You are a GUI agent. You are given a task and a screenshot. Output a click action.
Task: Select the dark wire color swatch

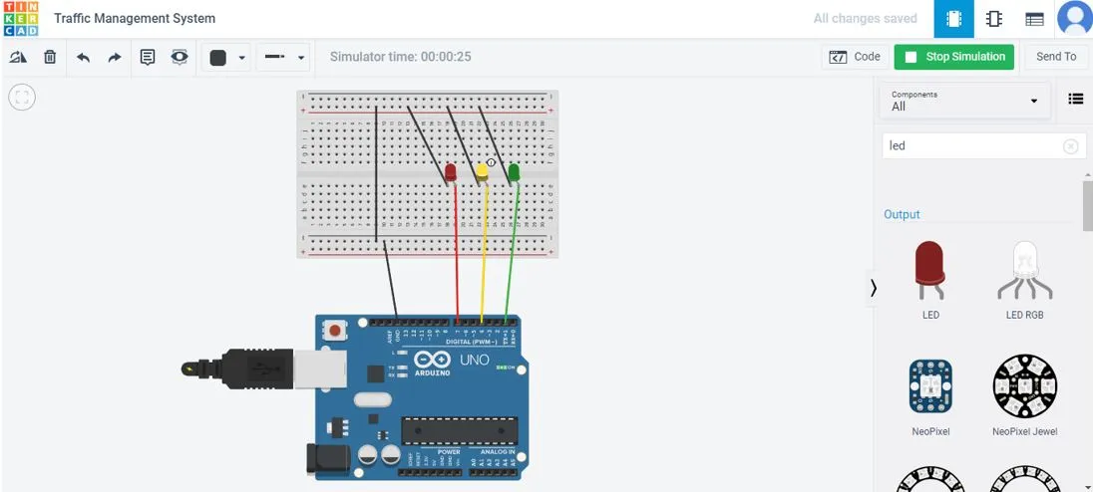point(218,58)
